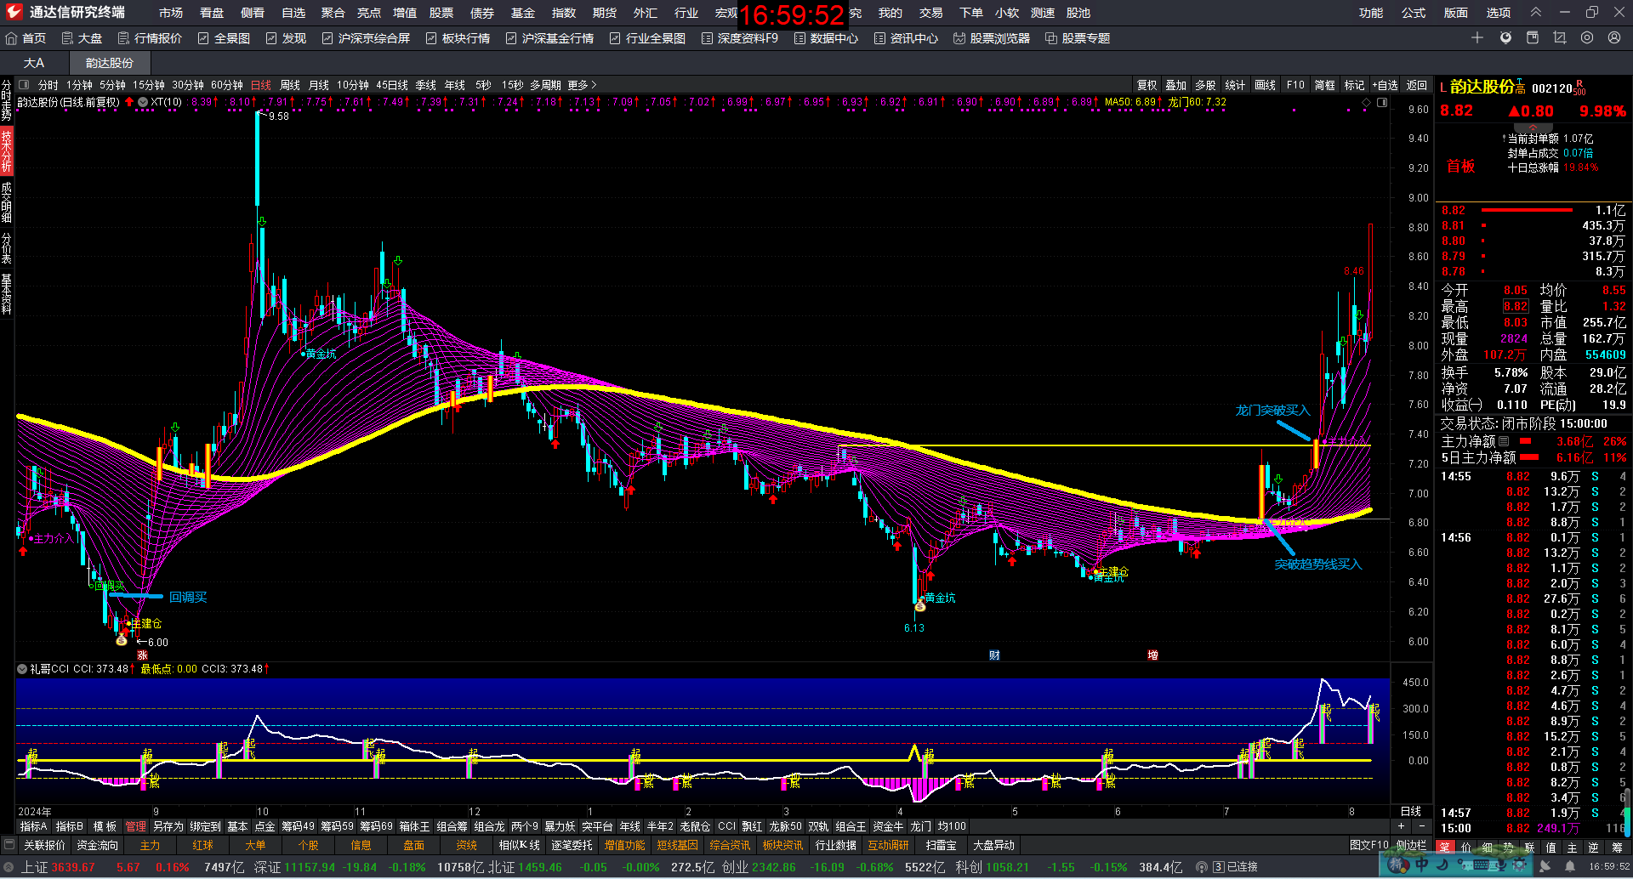Open the 公式 menu
Image resolution: width=1633 pixels, height=879 pixels.
[1414, 13]
